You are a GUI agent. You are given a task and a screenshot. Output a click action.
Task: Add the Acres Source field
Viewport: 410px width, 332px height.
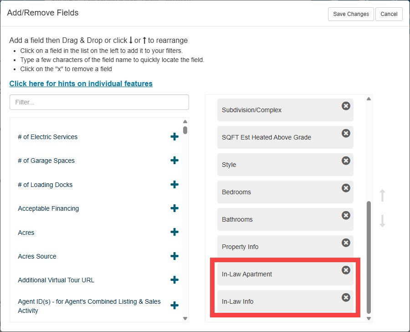pos(174,256)
